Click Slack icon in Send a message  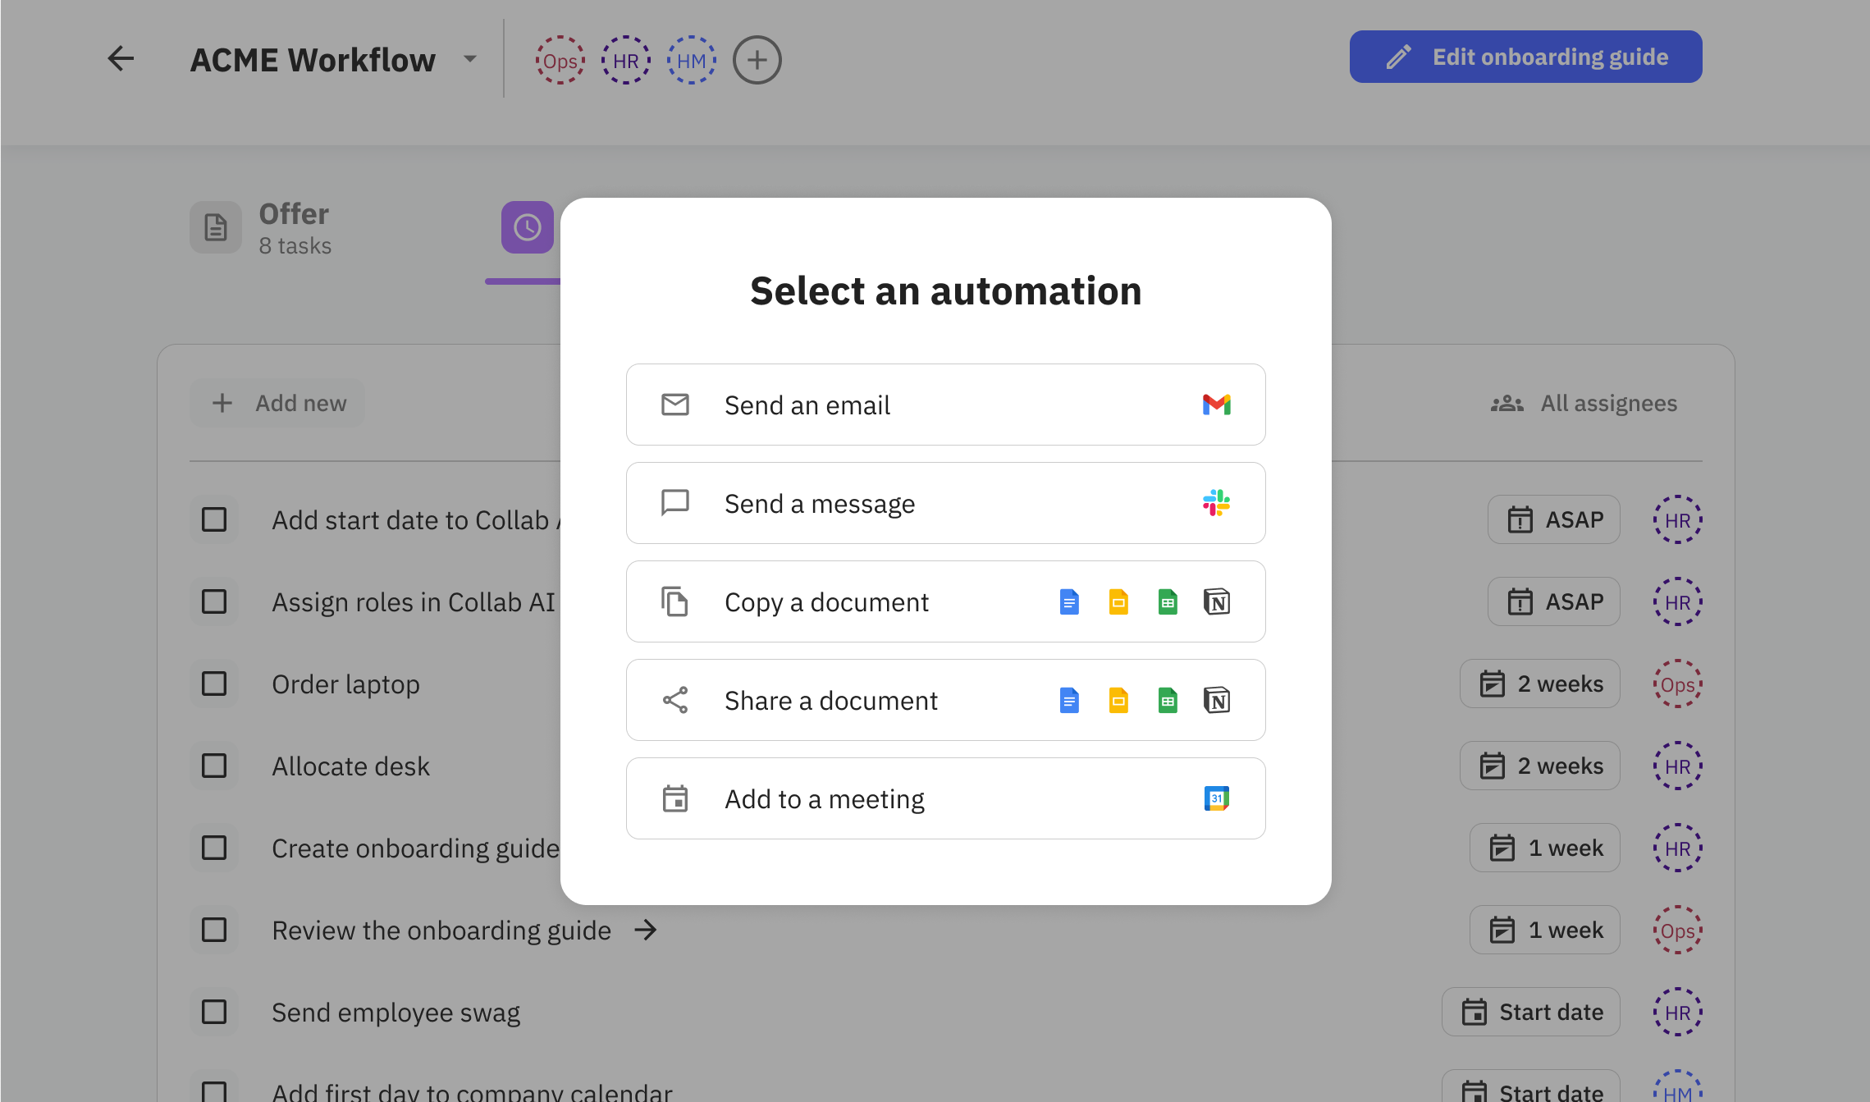tap(1216, 503)
